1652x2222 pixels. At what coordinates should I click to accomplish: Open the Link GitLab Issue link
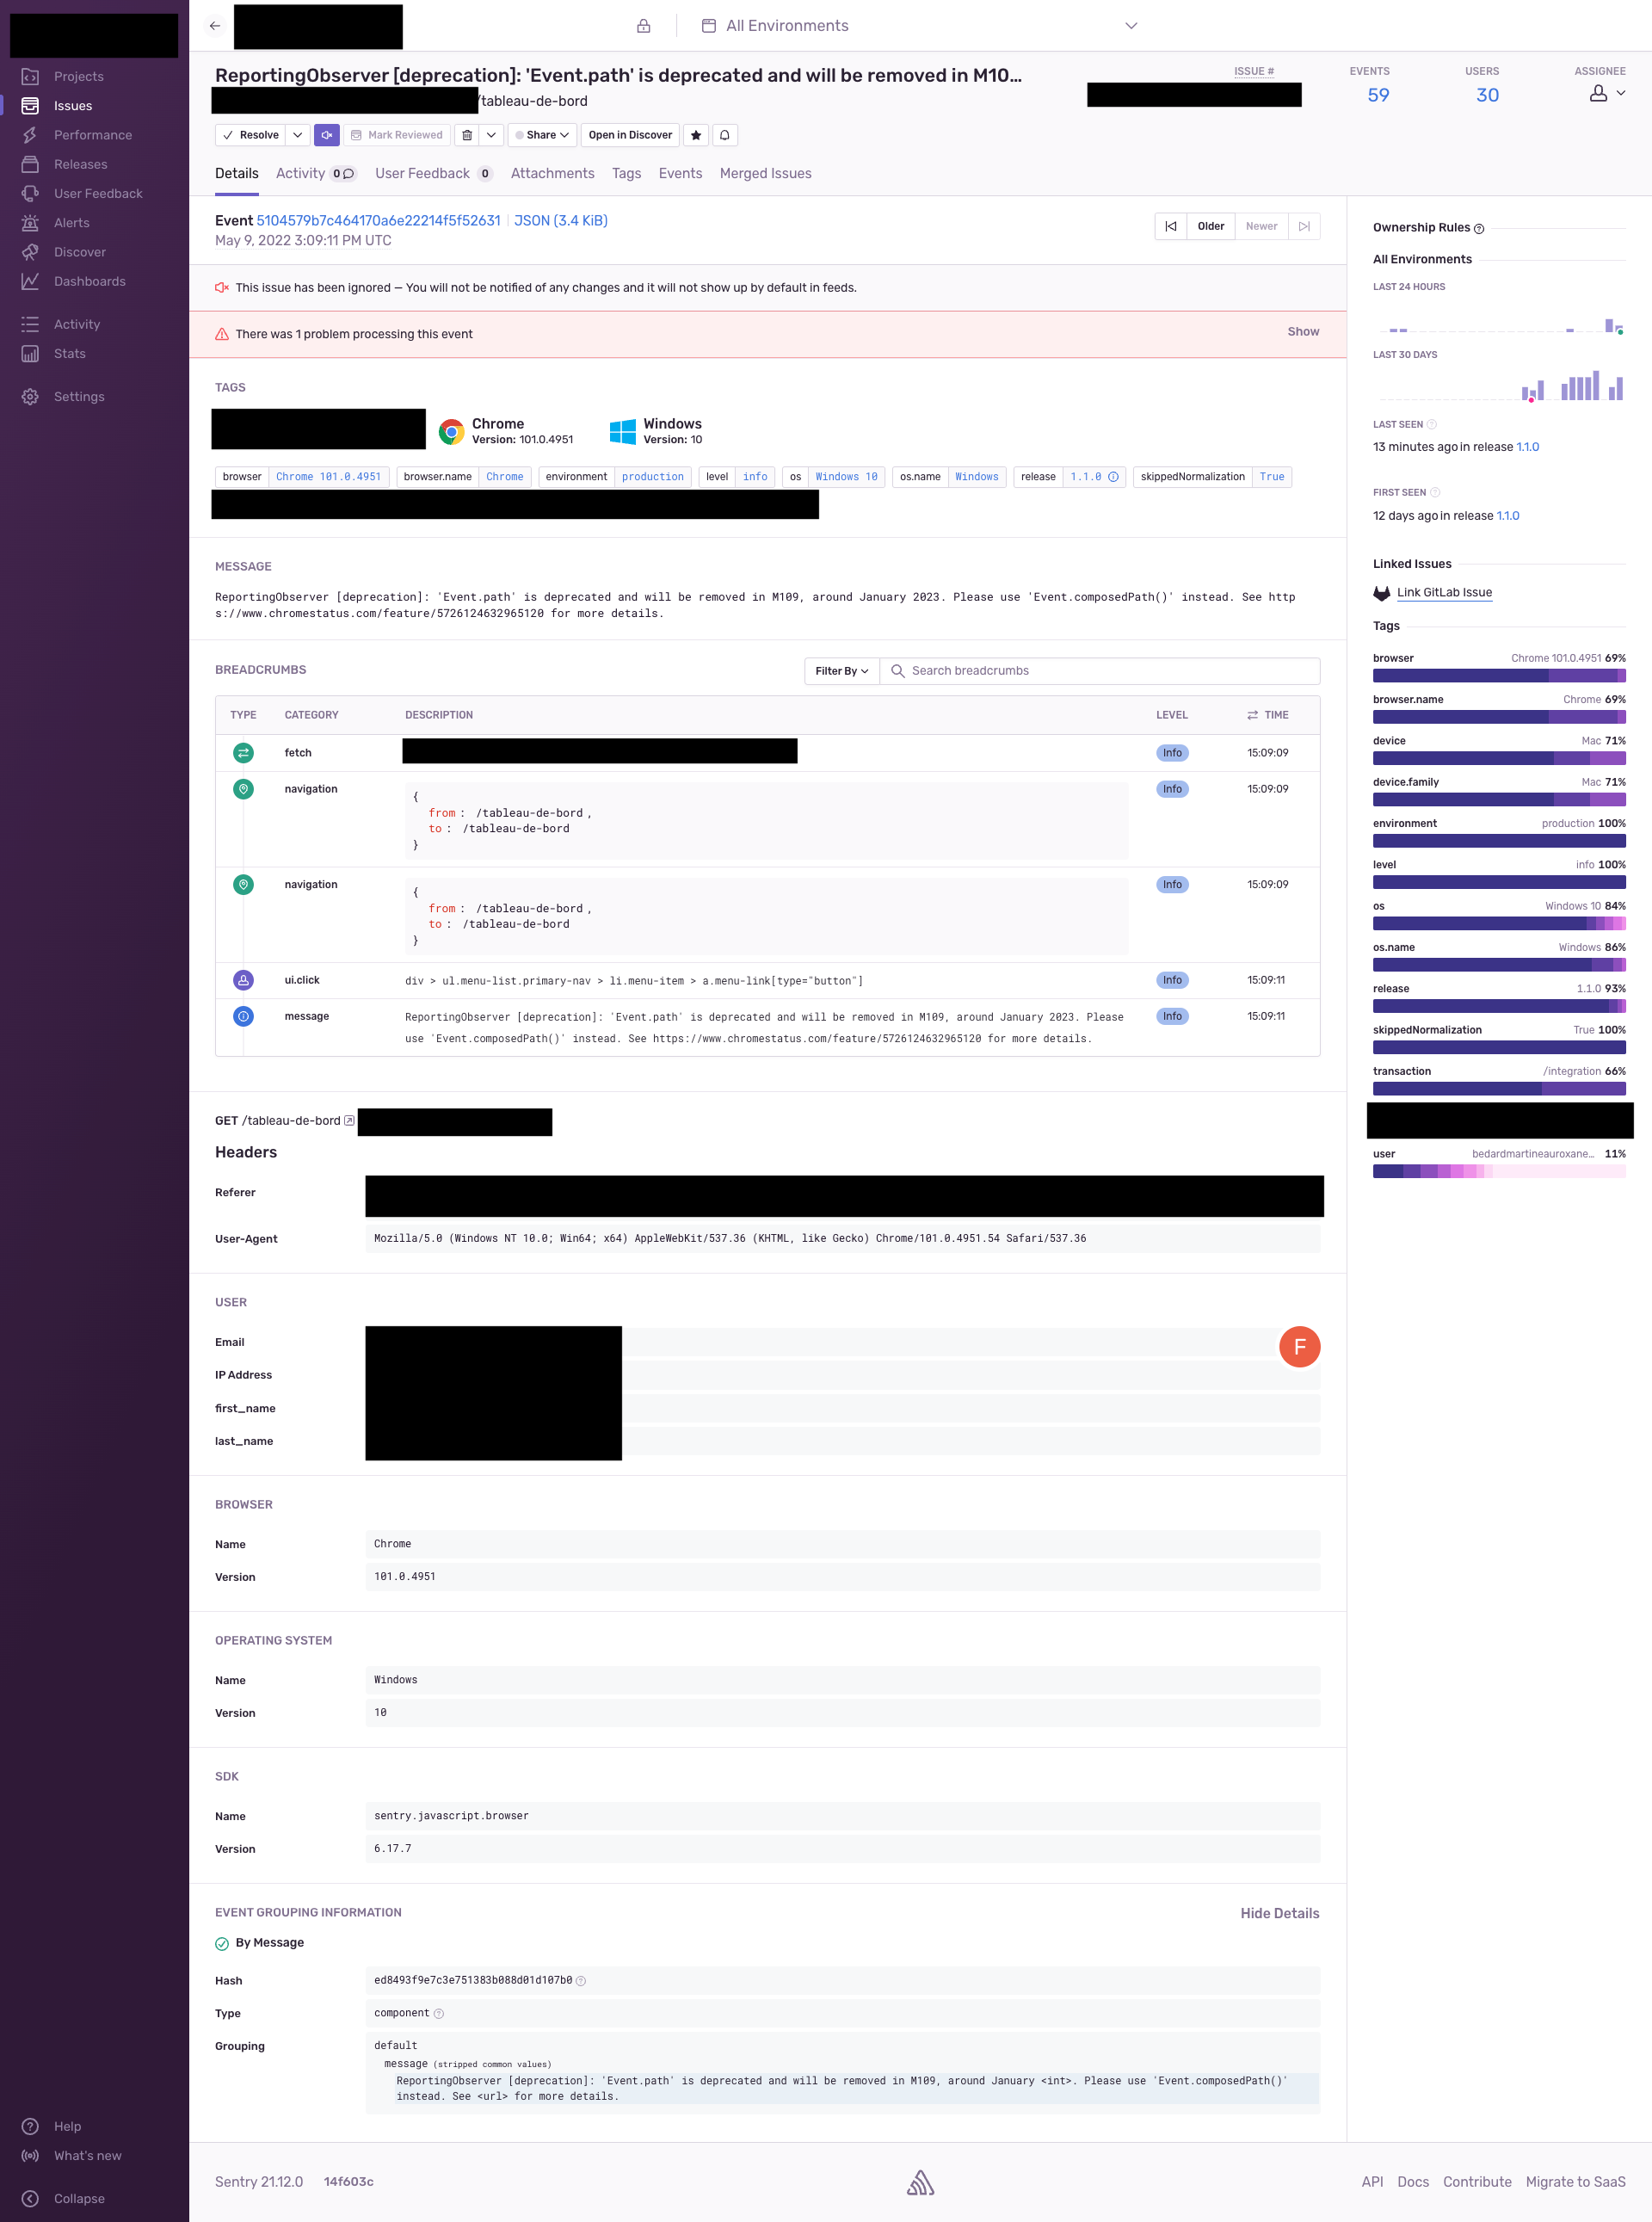pos(1444,592)
